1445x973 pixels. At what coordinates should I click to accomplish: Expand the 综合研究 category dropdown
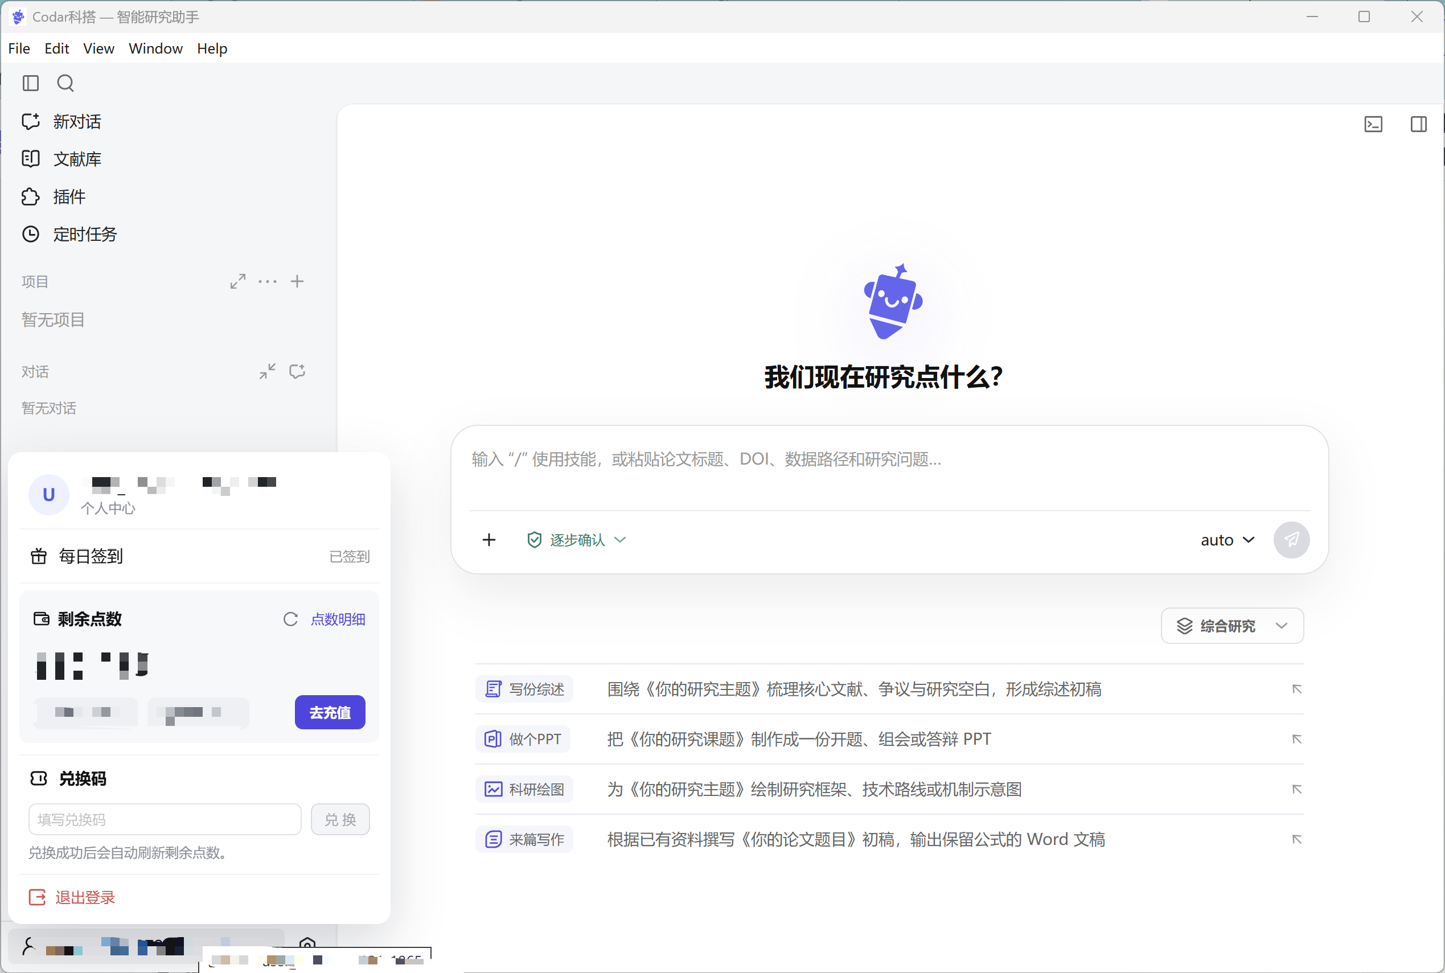[1231, 626]
